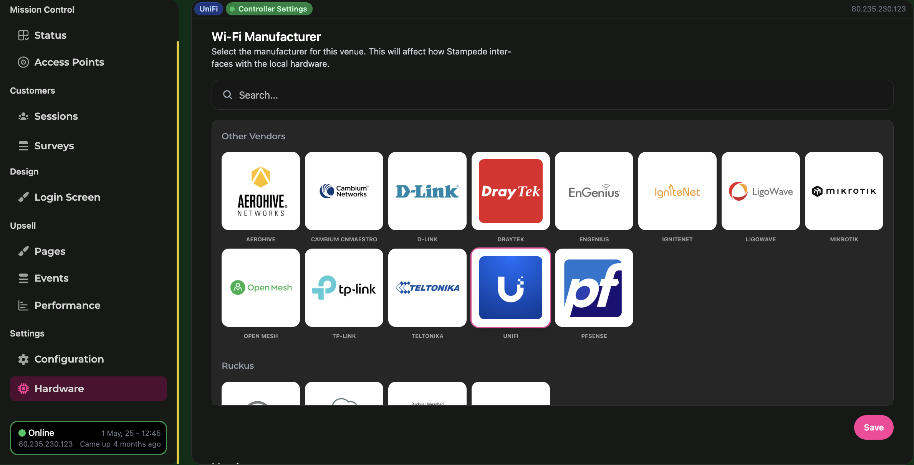Image resolution: width=914 pixels, height=465 pixels.
Task: Pick the pfSense logo tile
Action: (594, 287)
